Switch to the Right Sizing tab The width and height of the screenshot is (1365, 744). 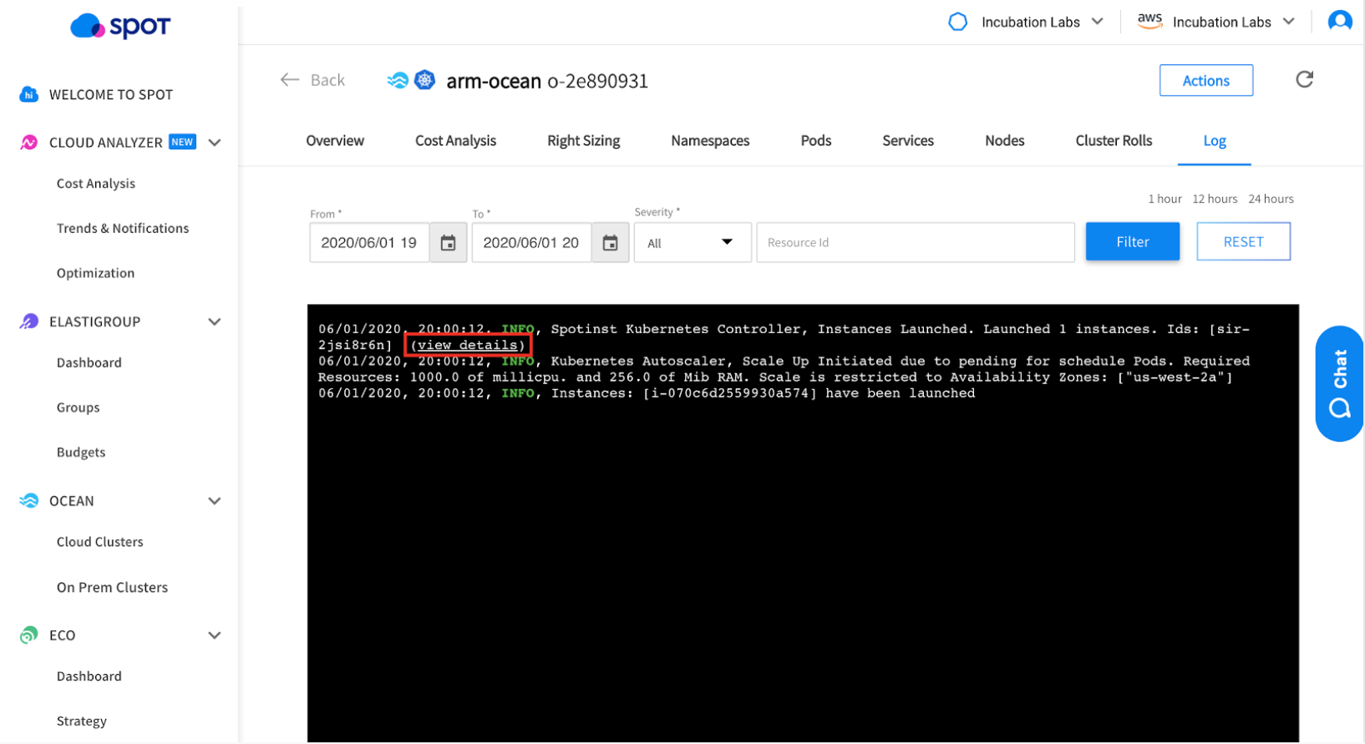coord(583,141)
